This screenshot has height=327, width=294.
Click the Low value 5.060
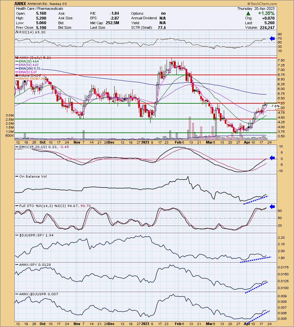pos(41,23)
